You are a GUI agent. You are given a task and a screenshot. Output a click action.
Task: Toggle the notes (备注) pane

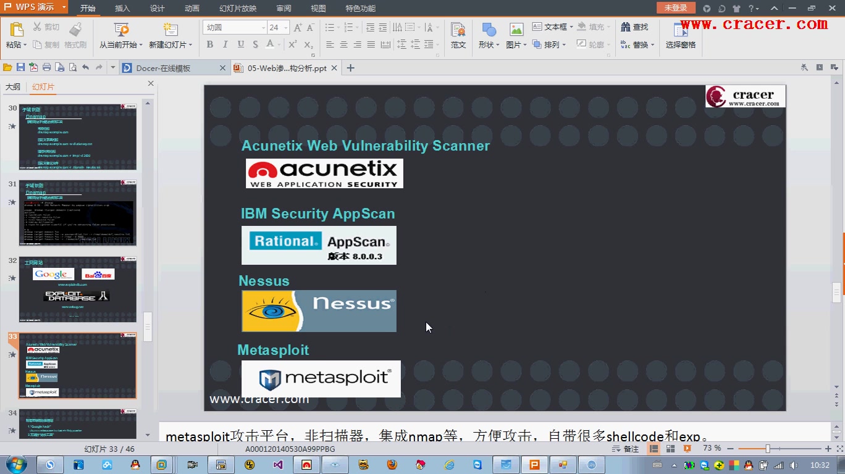(x=625, y=449)
